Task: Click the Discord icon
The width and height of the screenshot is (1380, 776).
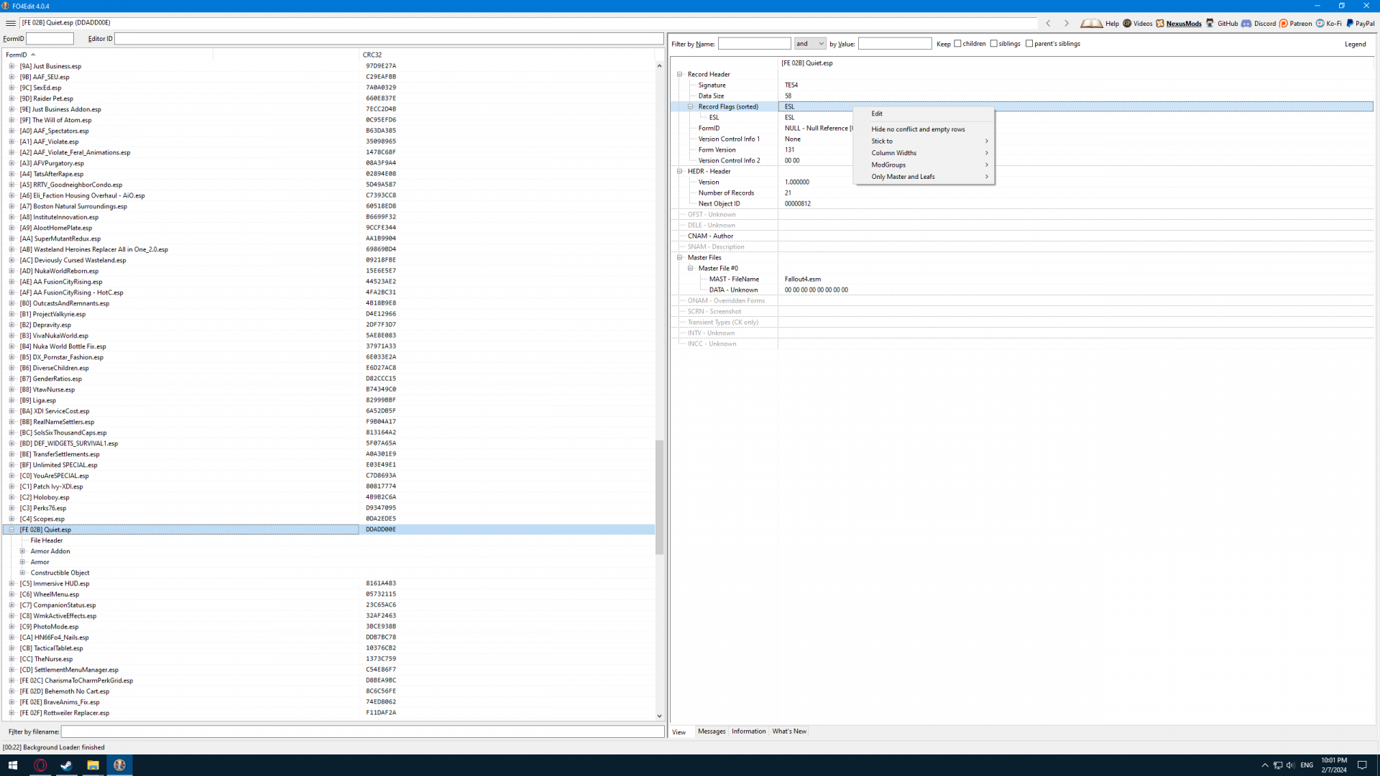Action: point(1246,23)
